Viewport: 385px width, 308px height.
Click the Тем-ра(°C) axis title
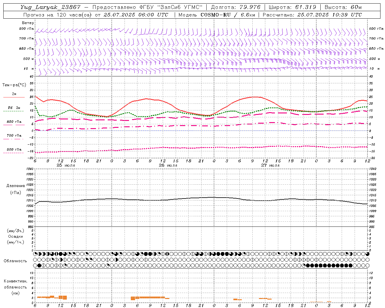pyautogui.click(x=14, y=85)
